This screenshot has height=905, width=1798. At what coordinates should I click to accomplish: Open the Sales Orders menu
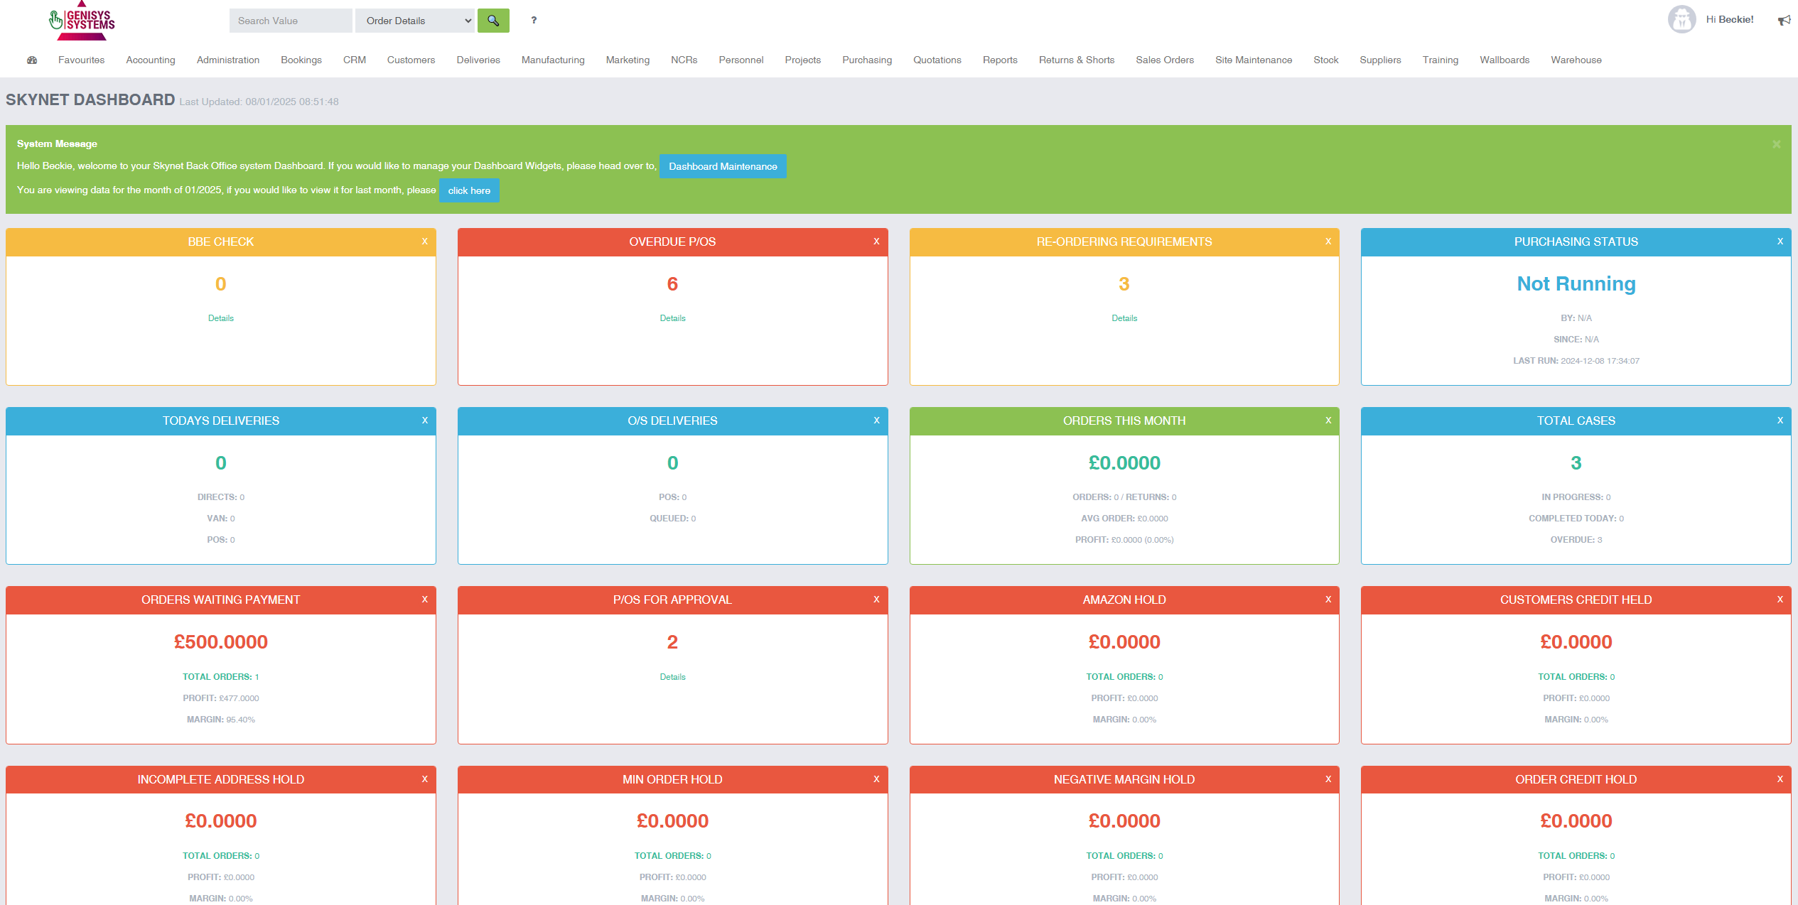1164,60
